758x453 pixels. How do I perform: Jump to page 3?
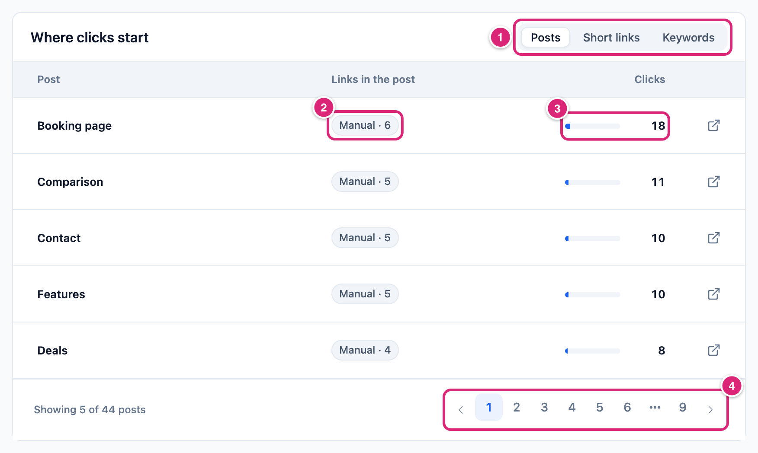coord(544,407)
